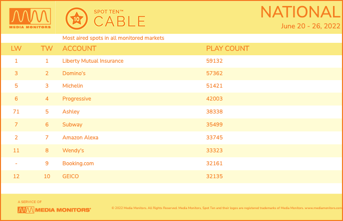Image resolution: width=343 pixels, height=221 pixels.
Task: Select the CABLE title text
Action: [x=120, y=21]
